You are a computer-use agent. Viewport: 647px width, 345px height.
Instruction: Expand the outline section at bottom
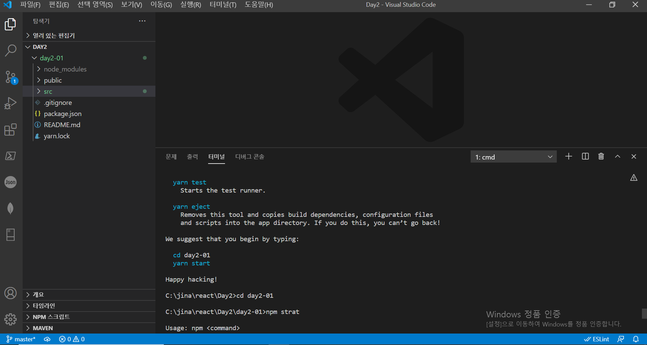(89, 295)
